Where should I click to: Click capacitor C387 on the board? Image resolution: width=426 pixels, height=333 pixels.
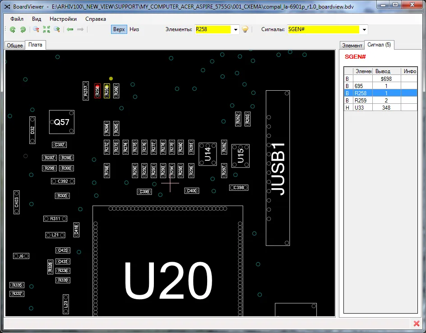59,145
